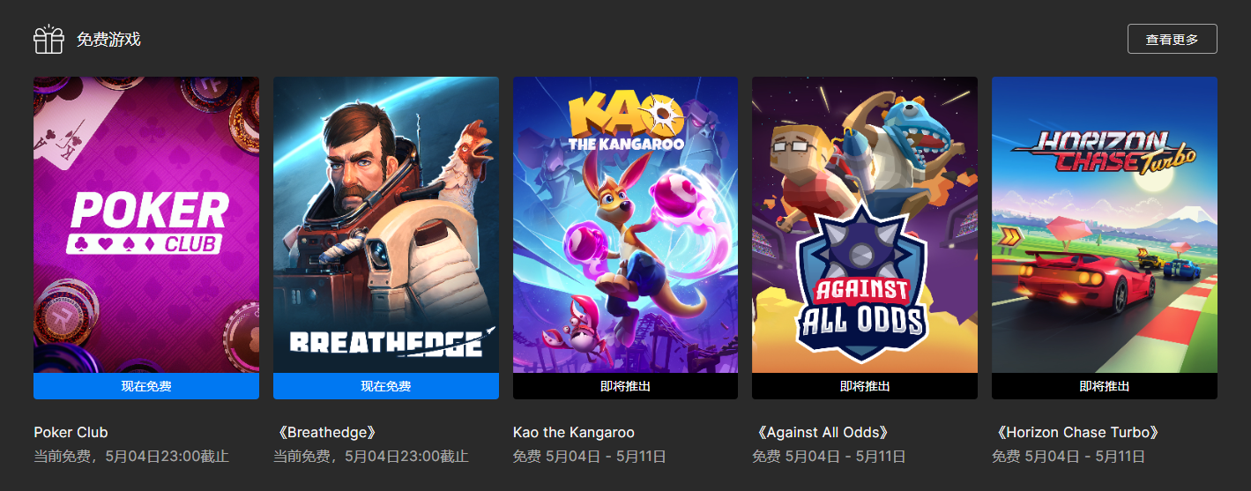Click the 现在免费 banner under Poker Club
This screenshot has width=1251, height=491.
point(146,386)
